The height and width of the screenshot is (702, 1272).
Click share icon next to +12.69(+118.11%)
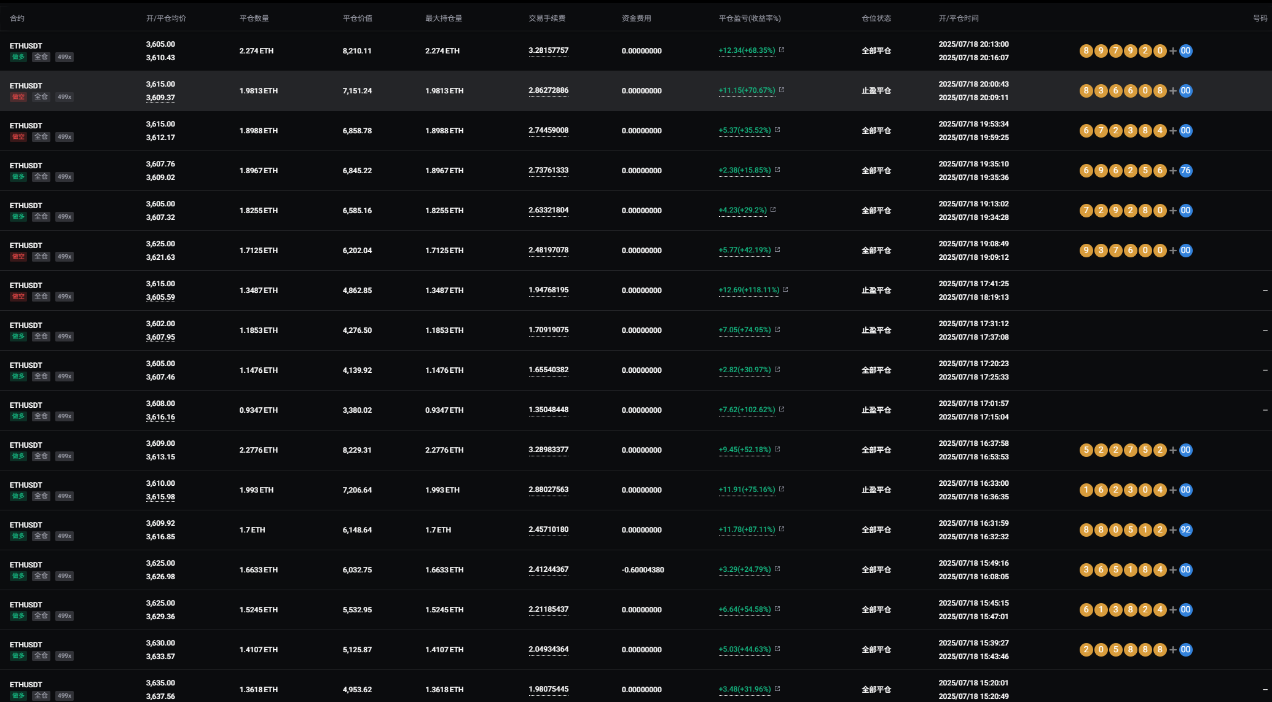point(785,290)
